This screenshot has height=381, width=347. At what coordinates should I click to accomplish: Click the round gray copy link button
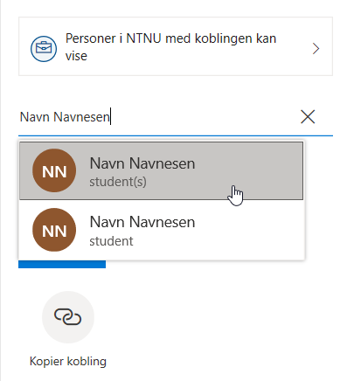(68, 317)
